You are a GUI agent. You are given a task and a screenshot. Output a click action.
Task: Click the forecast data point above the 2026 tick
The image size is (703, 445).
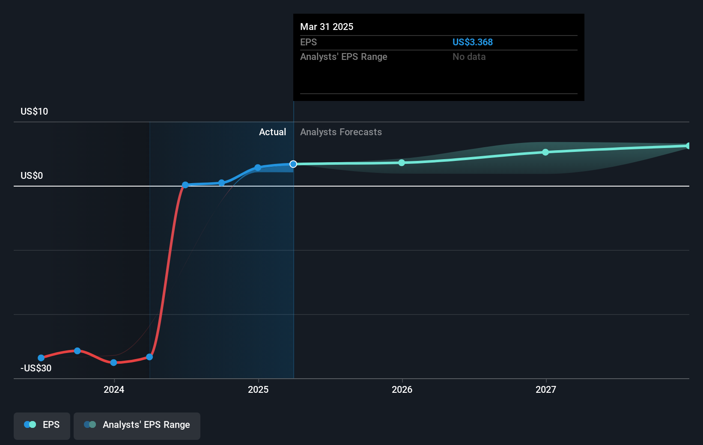click(x=402, y=163)
